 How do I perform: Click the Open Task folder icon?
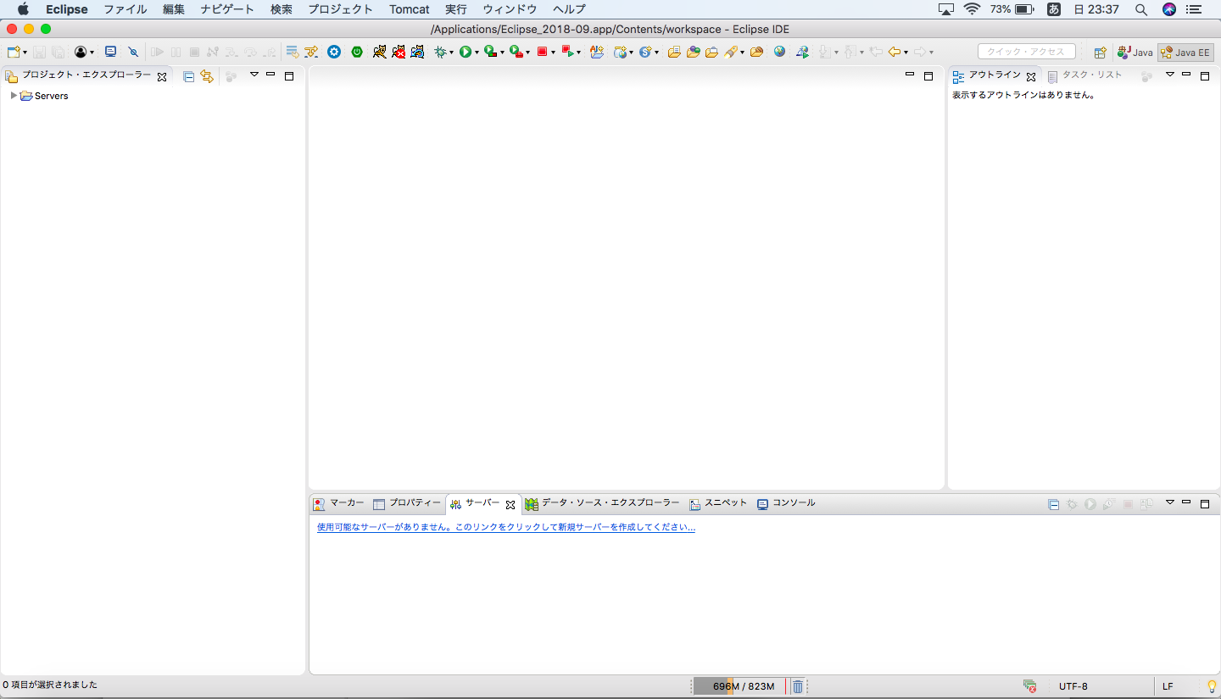coord(711,52)
